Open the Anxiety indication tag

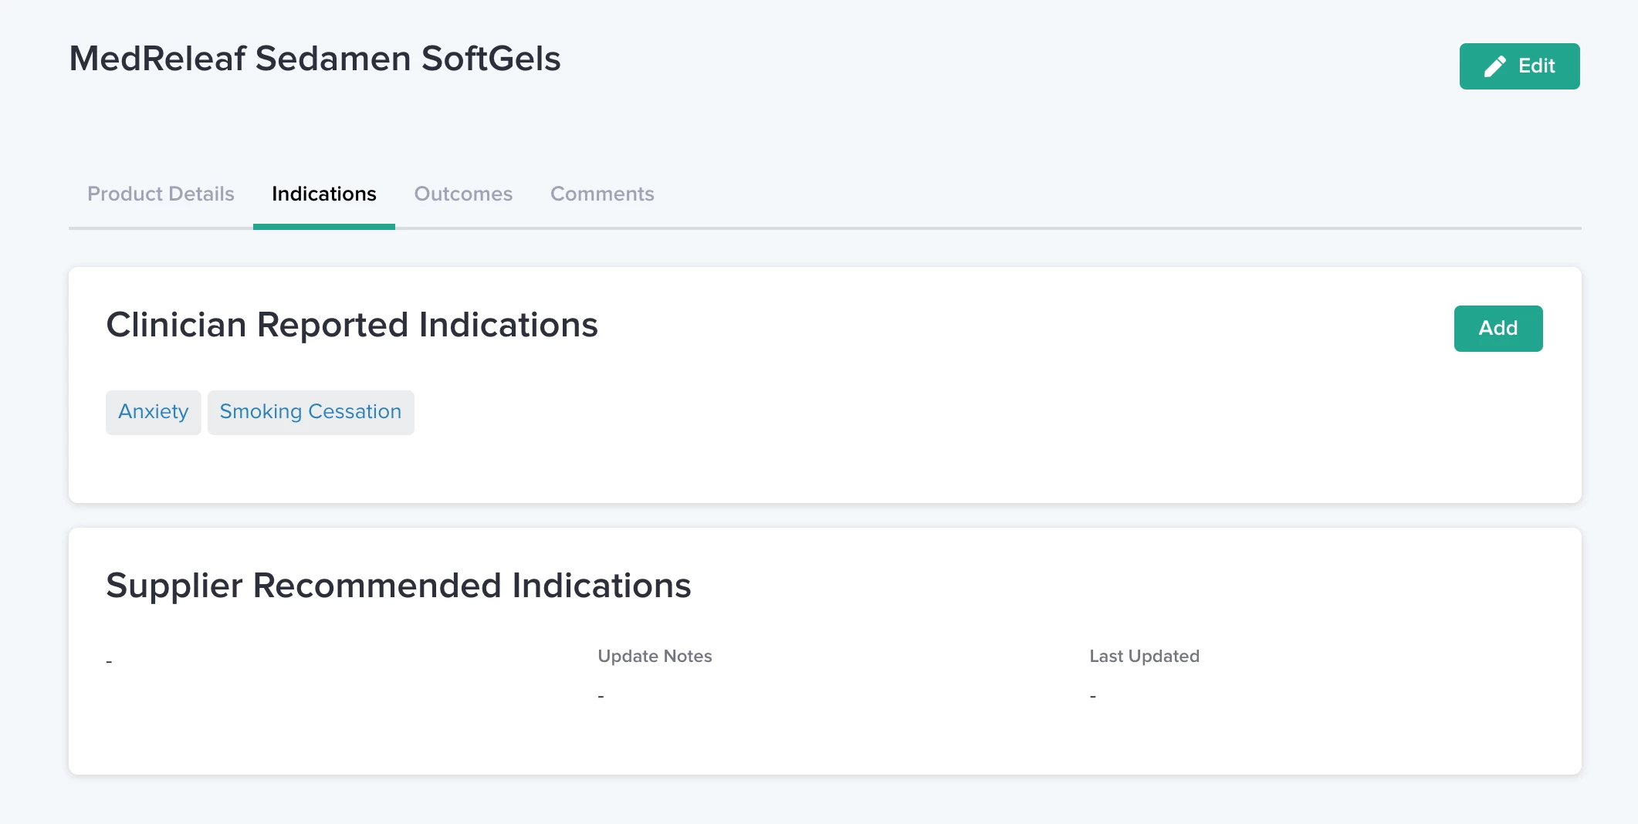(x=154, y=412)
